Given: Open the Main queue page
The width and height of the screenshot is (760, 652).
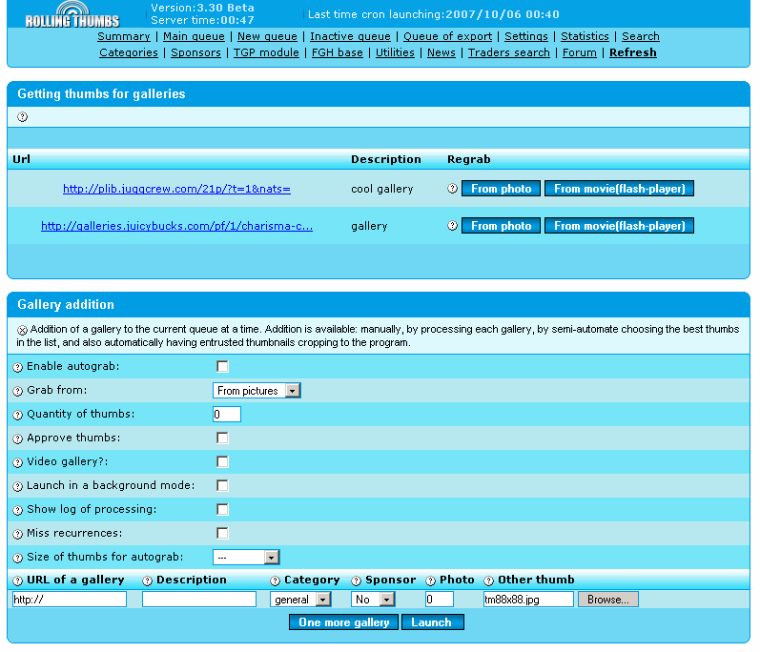Looking at the screenshot, I should [194, 36].
